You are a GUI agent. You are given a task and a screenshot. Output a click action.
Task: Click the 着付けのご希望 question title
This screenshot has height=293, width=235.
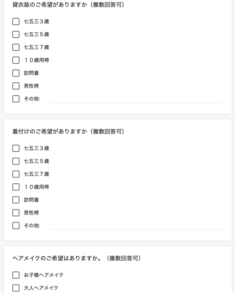pyautogui.click(x=68, y=132)
